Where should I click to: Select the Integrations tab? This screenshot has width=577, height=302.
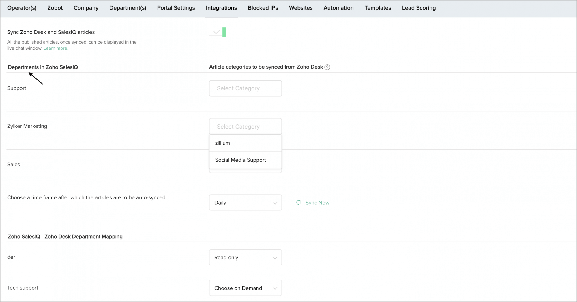click(x=221, y=8)
